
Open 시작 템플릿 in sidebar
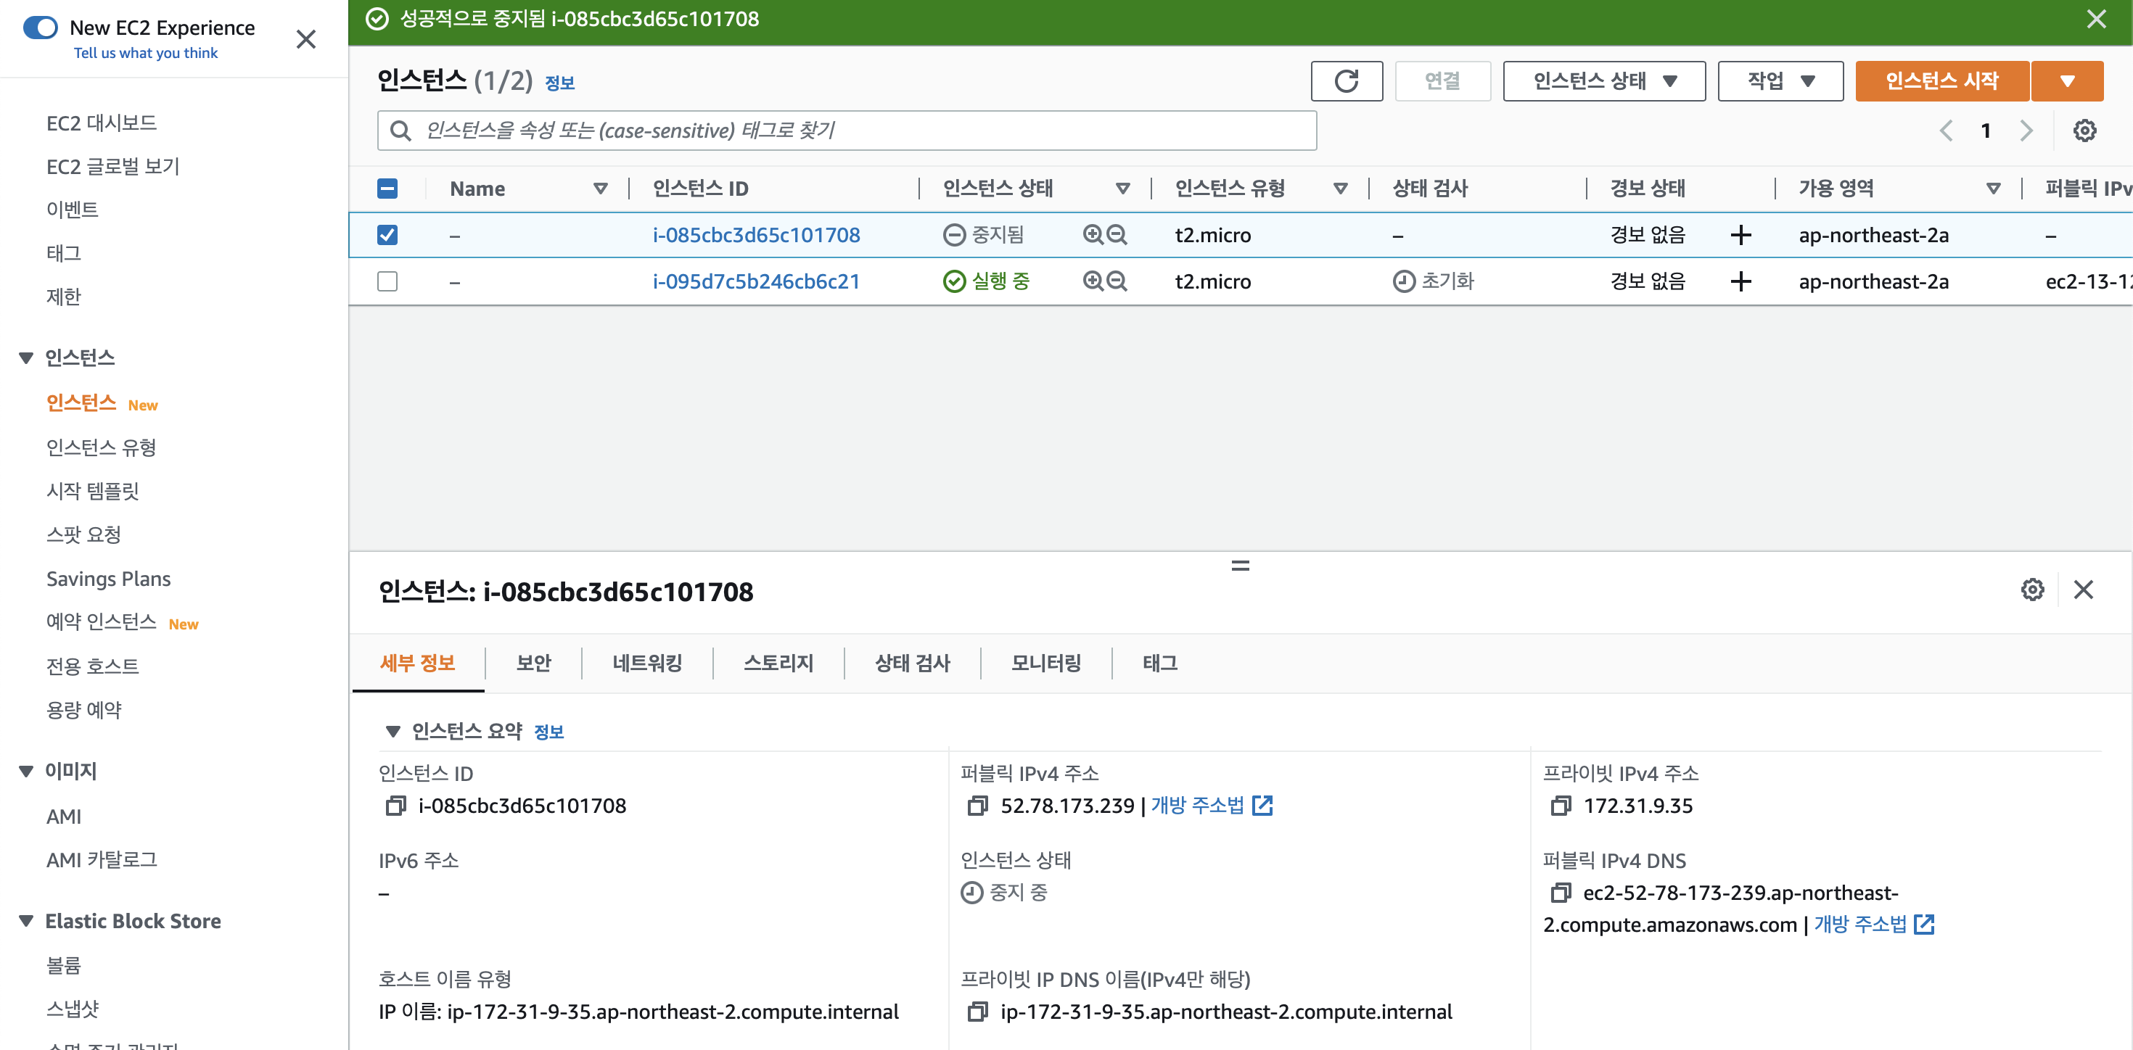tap(93, 492)
